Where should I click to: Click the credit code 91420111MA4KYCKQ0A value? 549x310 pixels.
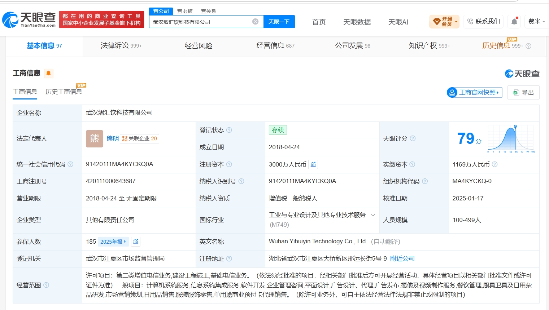click(119, 164)
